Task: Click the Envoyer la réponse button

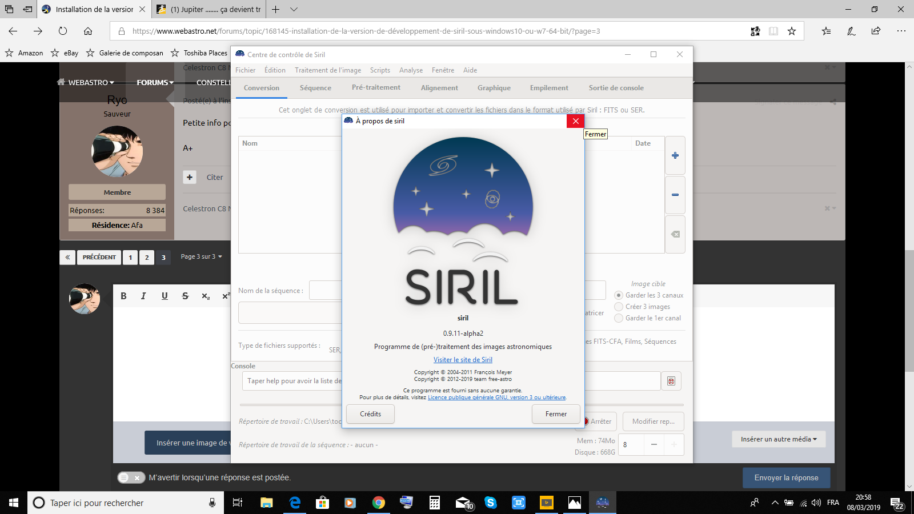Action: (786, 478)
